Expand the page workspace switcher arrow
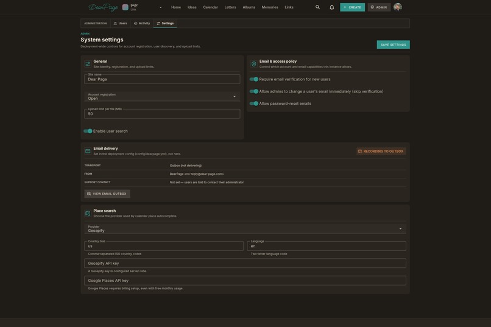491x327 pixels. click(161, 7)
